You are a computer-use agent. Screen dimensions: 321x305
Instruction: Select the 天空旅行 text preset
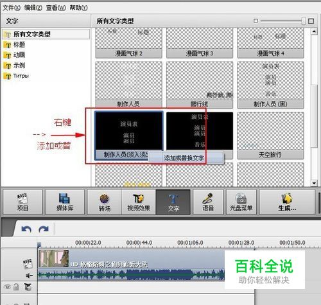pyautogui.click(x=270, y=135)
